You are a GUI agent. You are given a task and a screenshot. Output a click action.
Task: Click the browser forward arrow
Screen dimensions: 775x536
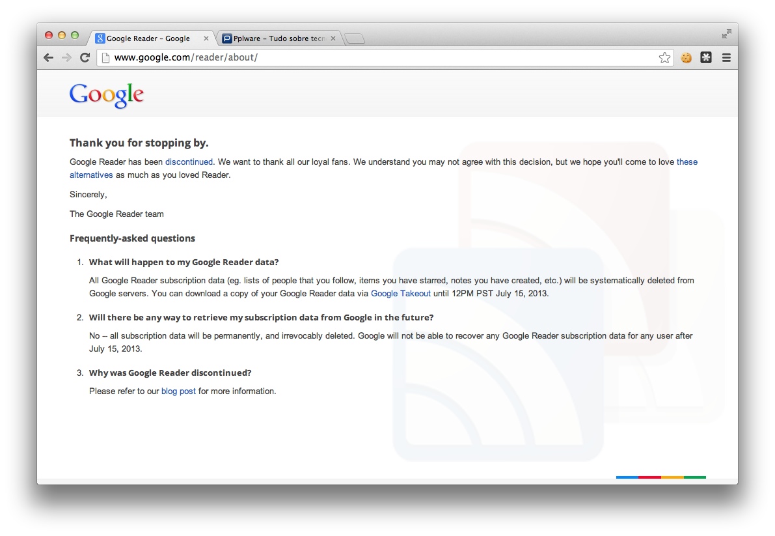67,58
